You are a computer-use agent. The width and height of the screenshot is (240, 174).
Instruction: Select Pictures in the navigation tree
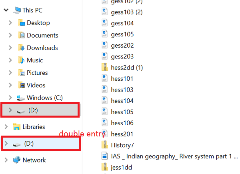(x=37, y=72)
